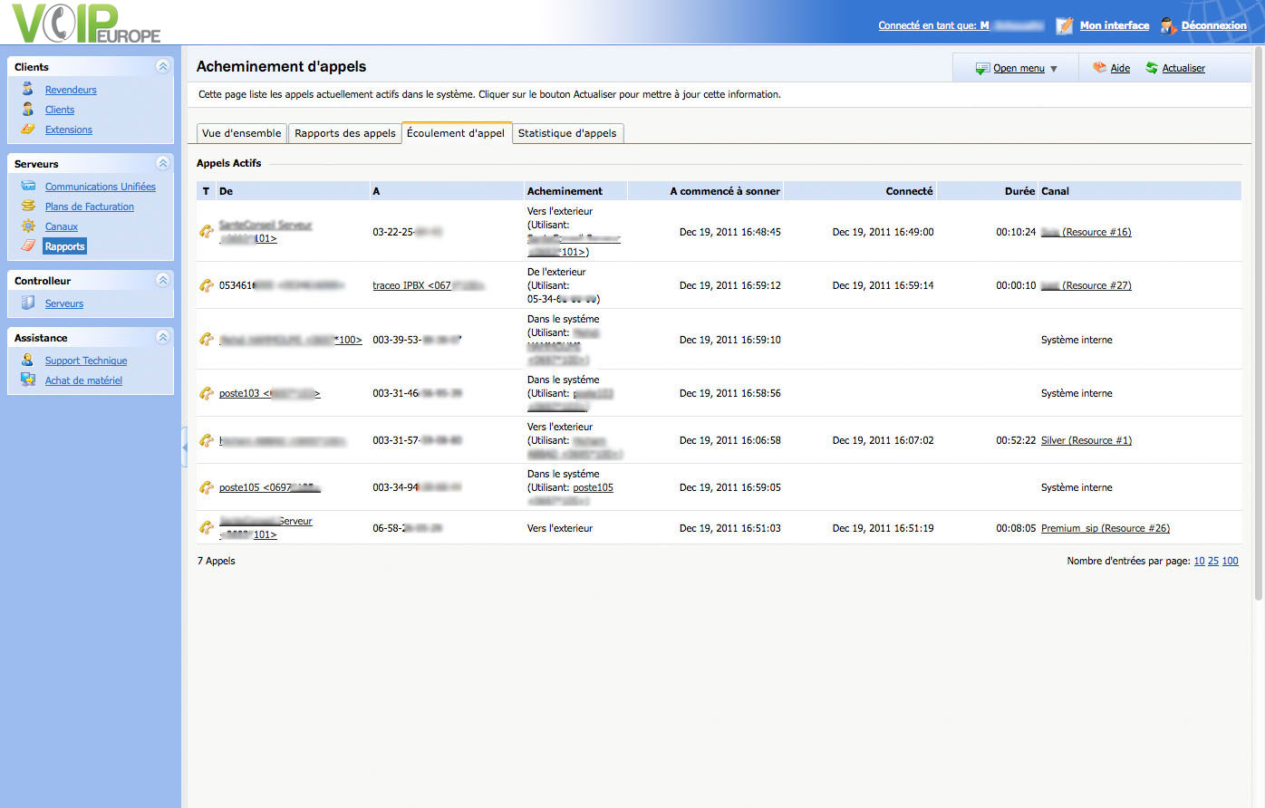
Task: Click the Achat de matériel icon
Action: pos(28,380)
